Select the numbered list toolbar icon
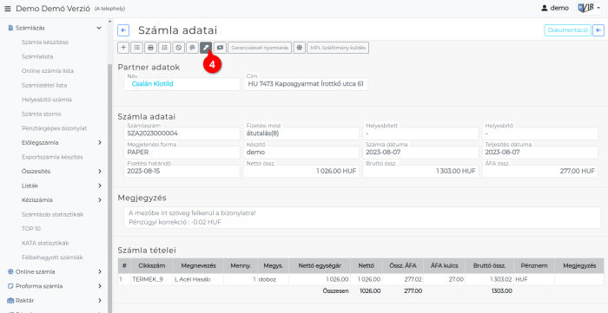This screenshot has height=313, width=608. tap(165, 48)
